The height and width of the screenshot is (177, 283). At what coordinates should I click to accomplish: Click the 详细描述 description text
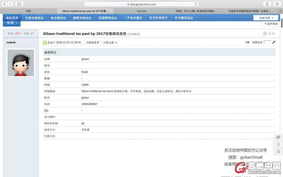tap(136, 91)
